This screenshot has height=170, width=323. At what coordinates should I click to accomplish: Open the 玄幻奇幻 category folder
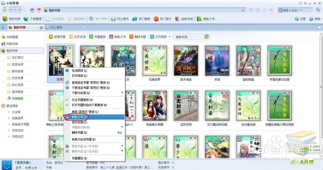(x=15, y=58)
